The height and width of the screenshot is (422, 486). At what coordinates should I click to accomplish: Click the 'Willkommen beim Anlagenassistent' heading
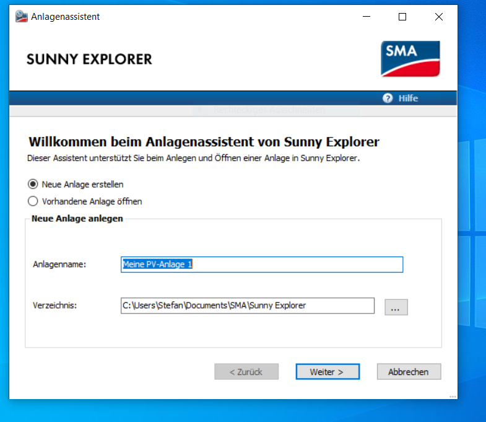click(x=204, y=142)
